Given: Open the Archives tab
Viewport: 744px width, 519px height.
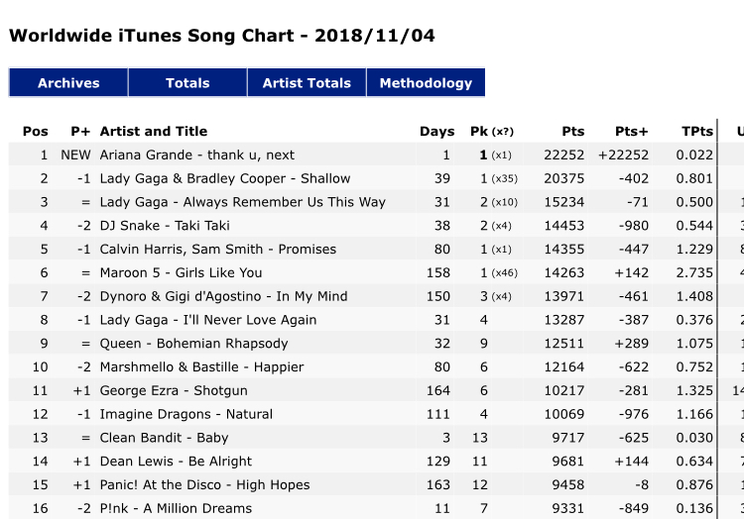Looking at the screenshot, I should 68,83.
